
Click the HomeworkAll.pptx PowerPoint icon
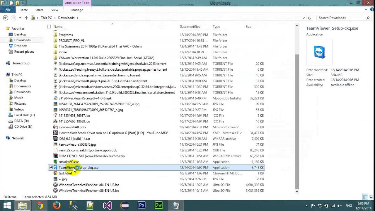(56, 127)
